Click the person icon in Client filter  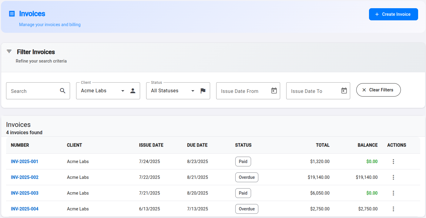pos(133,91)
